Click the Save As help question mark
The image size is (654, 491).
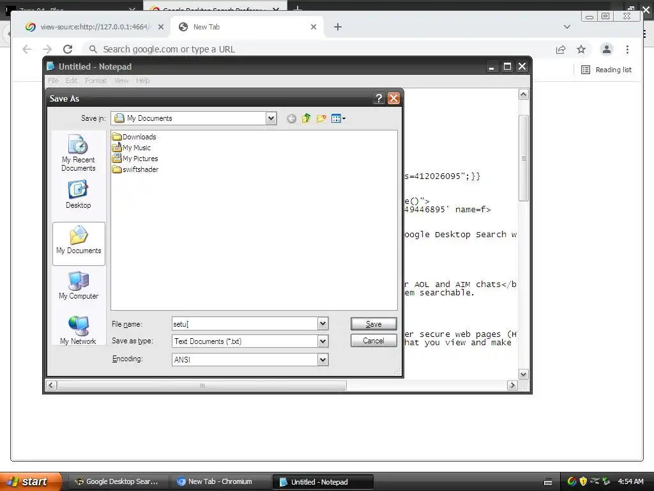379,98
